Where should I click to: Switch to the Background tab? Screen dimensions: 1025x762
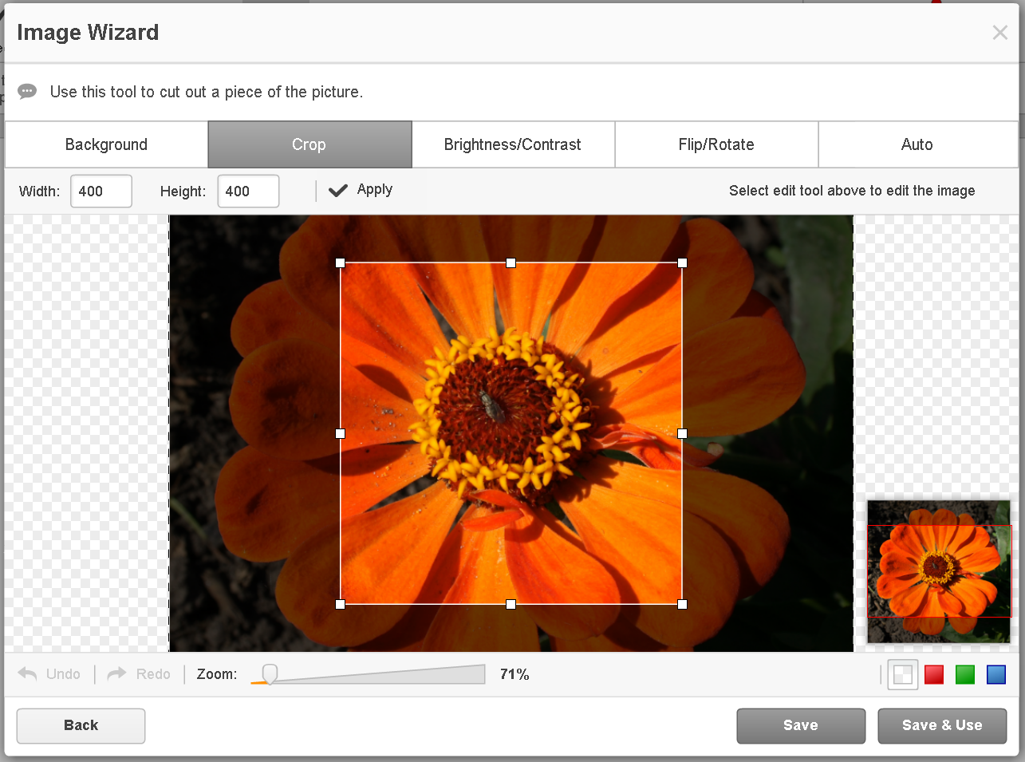[105, 144]
